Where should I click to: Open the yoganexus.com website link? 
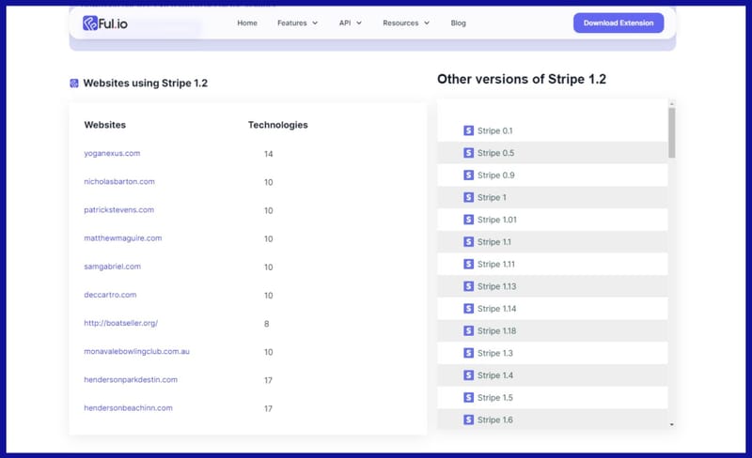tap(112, 153)
